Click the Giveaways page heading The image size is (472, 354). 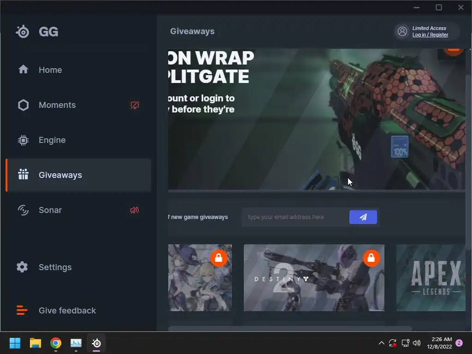pos(192,31)
